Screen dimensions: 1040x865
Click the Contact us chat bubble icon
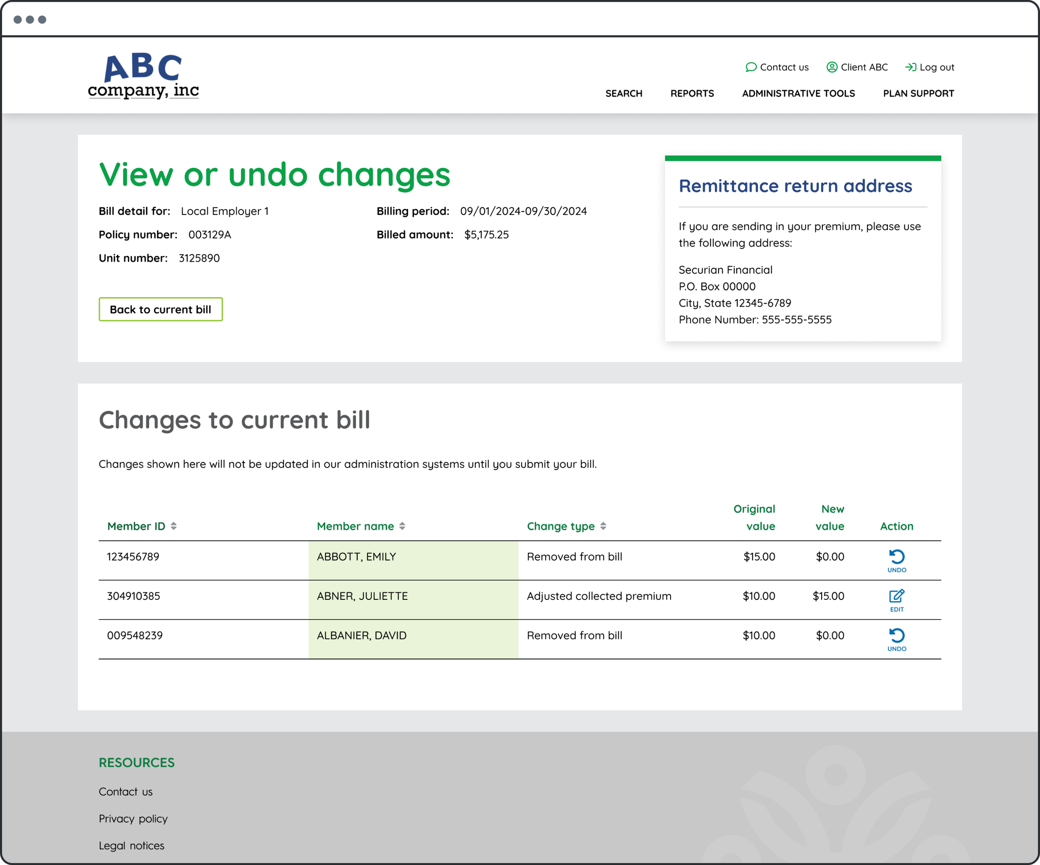pos(751,67)
